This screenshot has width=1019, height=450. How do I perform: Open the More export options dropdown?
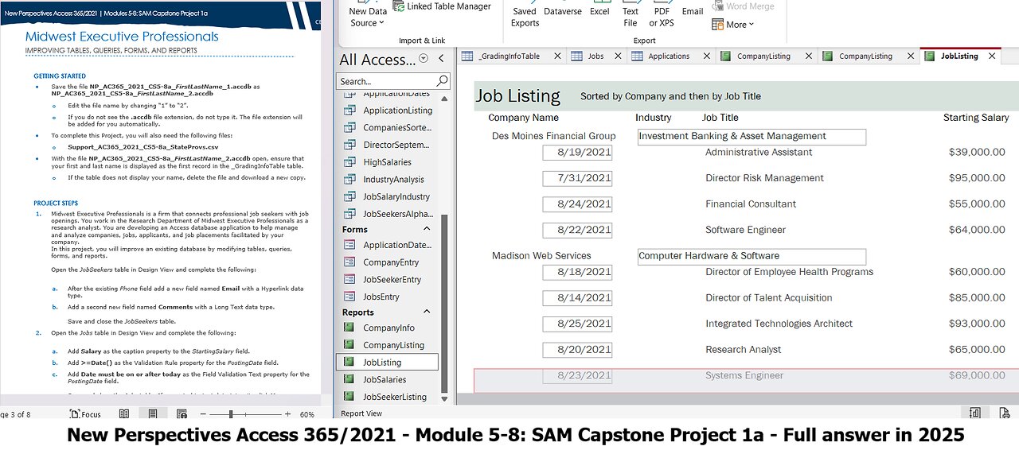pos(733,25)
